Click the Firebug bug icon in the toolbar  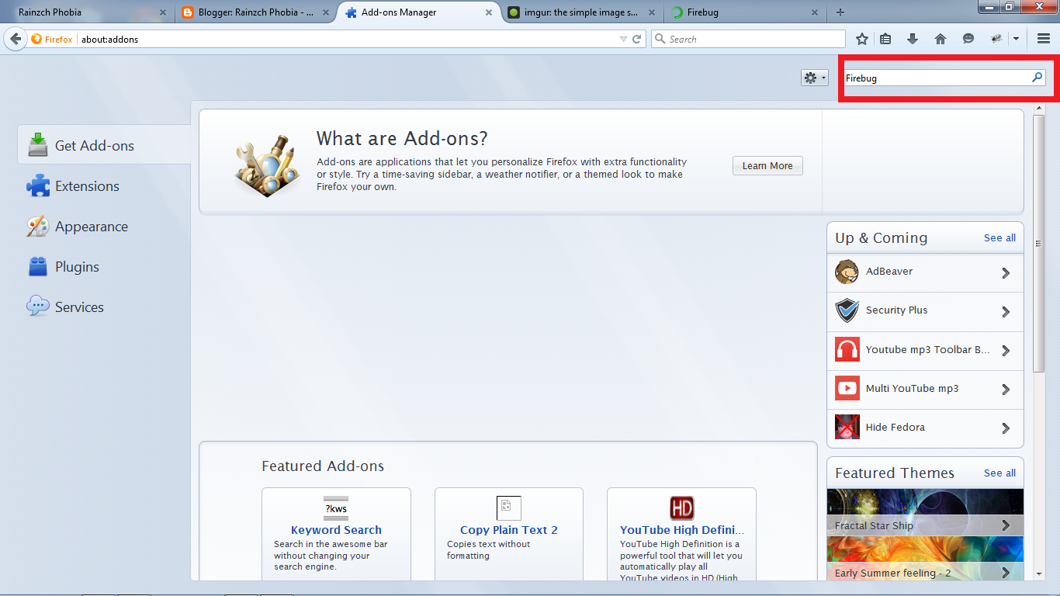tap(997, 39)
